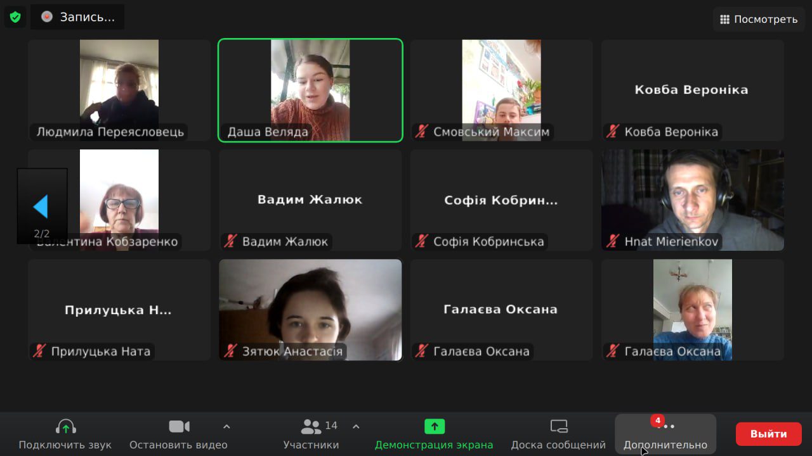Image resolution: width=812 pixels, height=456 pixels.
Task: Click the red recording indicator icon
Action: click(47, 17)
